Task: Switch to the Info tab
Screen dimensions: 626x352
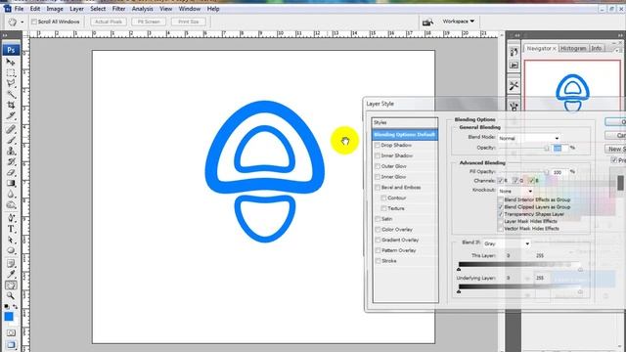Action: tap(597, 48)
